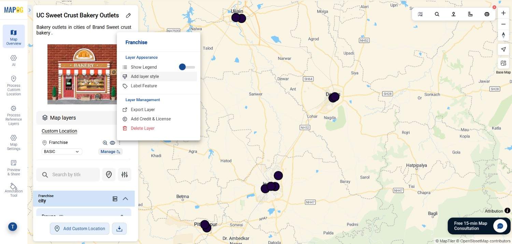Screen dimensions: 512x244
Task: Click the Add Custom Location button
Action: pyautogui.click(x=80, y=229)
